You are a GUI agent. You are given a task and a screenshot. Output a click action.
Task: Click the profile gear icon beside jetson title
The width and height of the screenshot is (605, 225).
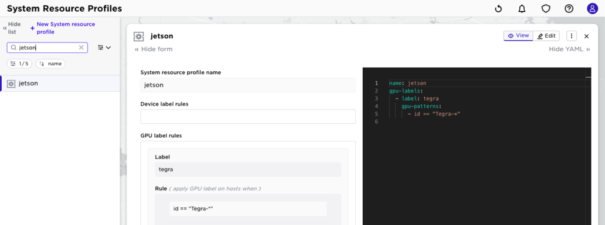point(138,36)
